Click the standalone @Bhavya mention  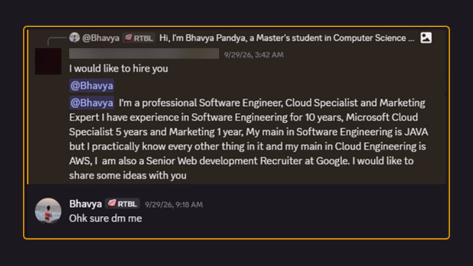(92, 86)
